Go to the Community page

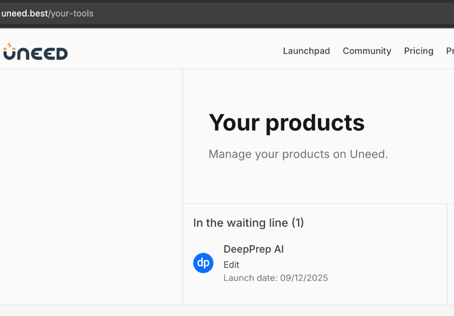pos(367,51)
